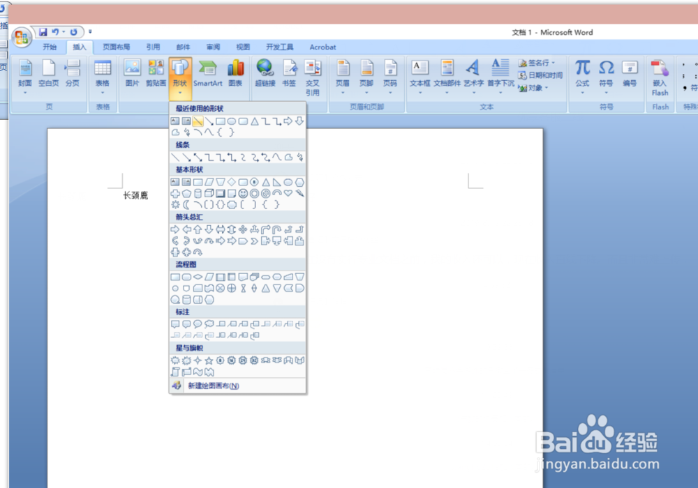698x488 pixels.
Task: Pick the 32-point star shape
Action: click(254, 360)
